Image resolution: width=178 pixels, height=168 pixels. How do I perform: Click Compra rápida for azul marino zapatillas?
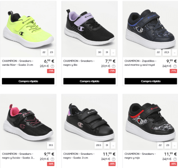tap(151, 81)
